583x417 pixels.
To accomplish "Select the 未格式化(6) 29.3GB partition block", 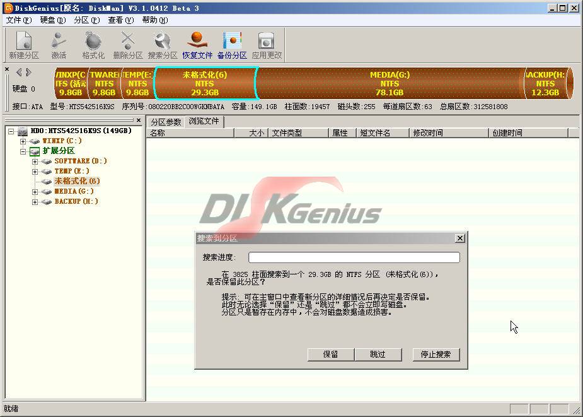I will coord(205,83).
